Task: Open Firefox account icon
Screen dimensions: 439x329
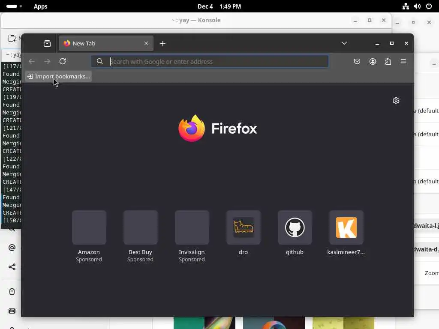Action: pos(373,61)
